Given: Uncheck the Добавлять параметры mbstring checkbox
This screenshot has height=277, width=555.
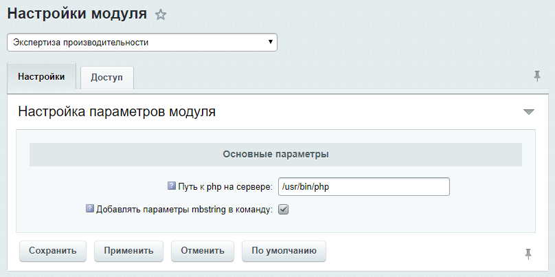Looking at the screenshot, I should tap(283, 210).
